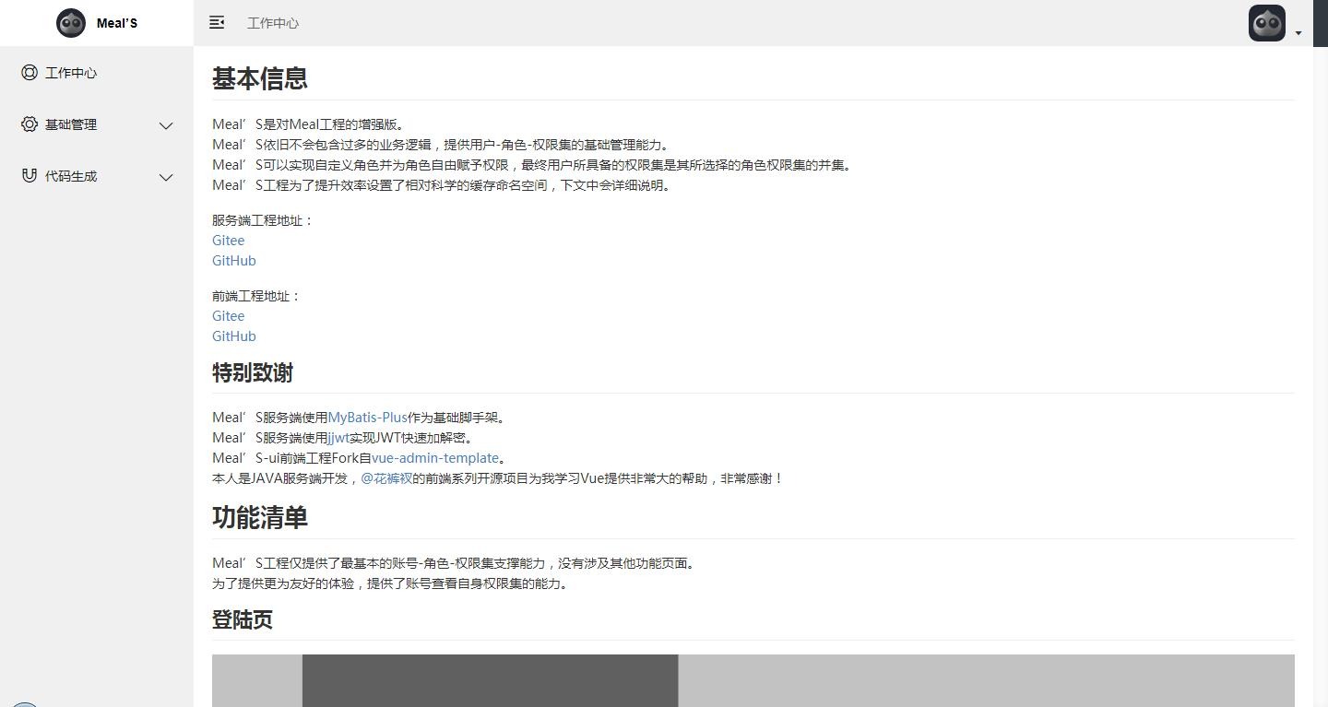This screenshot has height=707, width=1328.
Task: Toggle the sidebar collapse hamburger icon
Action: click(217, 22)
